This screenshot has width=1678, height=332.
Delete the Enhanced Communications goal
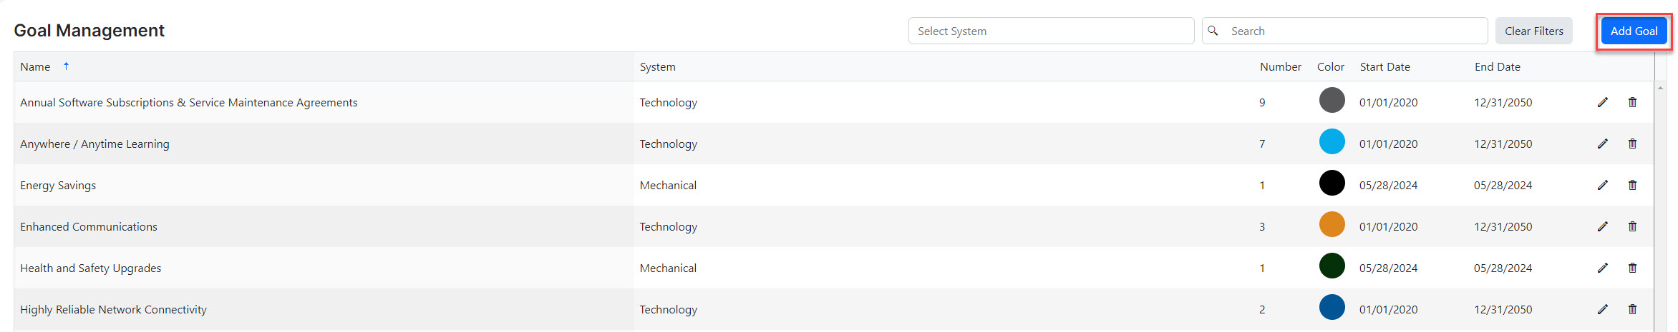pyautogui.click(x=1632, y=226)
